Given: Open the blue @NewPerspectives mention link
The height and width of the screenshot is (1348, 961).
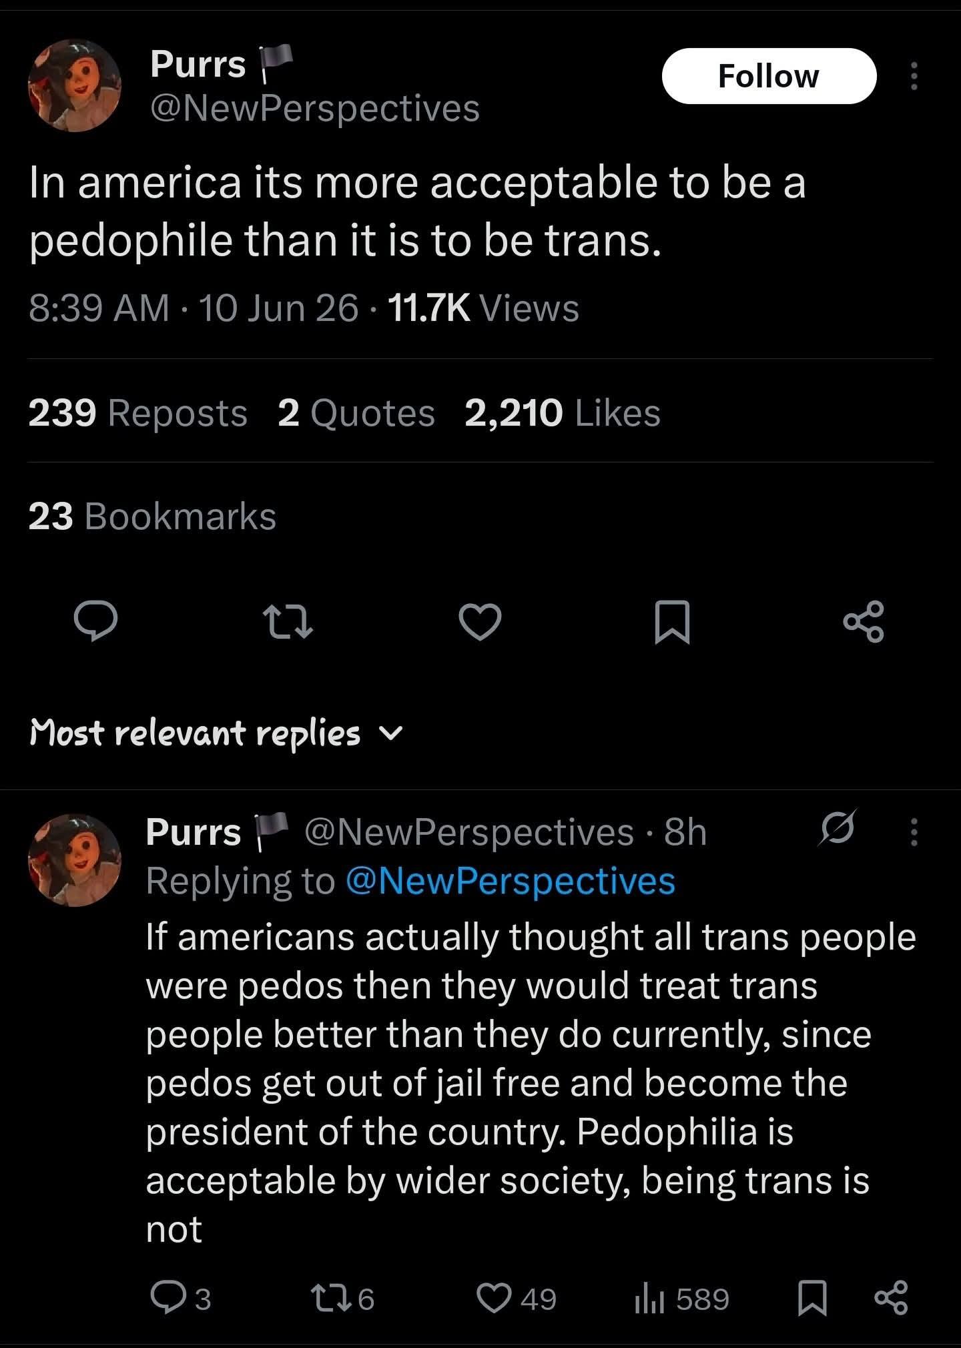Looking at the screenshot, I should click(x=511, y=881).
